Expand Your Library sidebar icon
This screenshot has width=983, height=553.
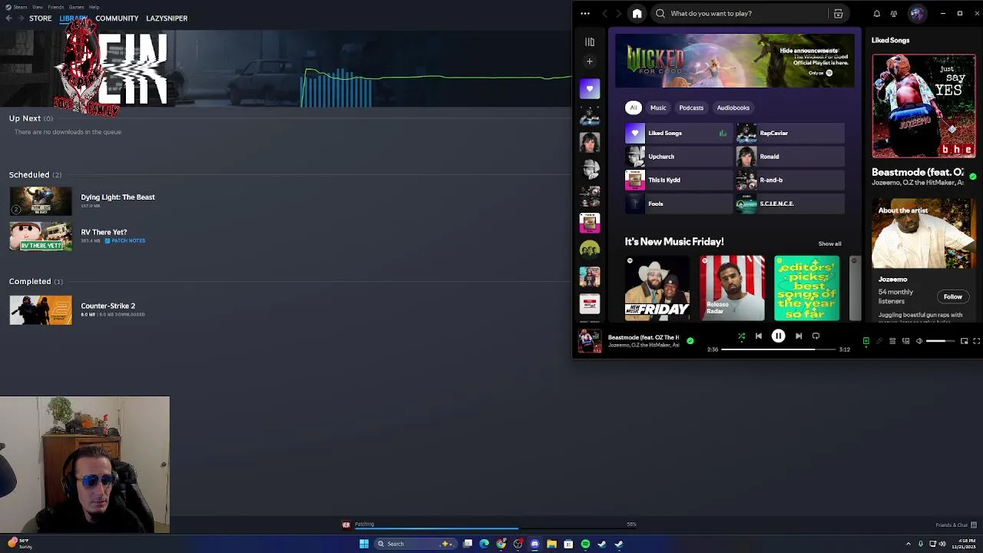click(590, 42)
